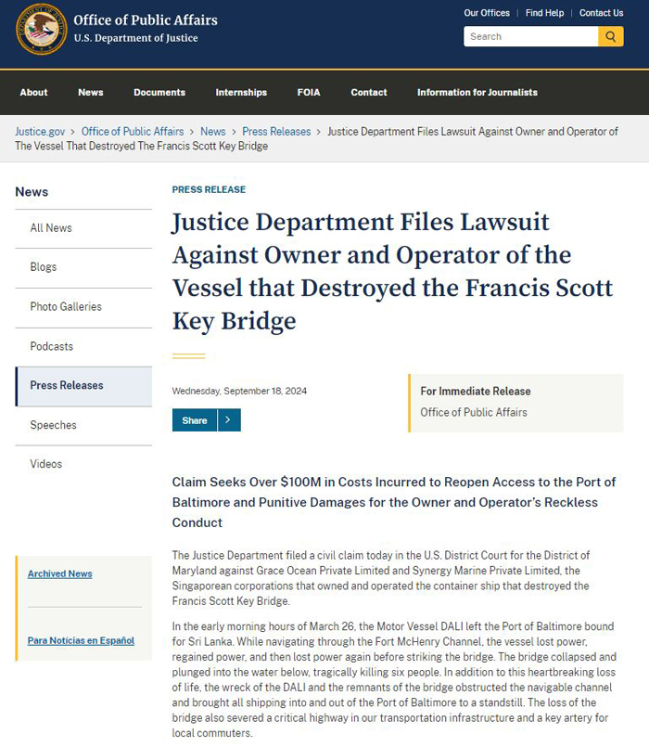Click the Department of Justice seal logo
This screenshot has width=649, height=747.
tap(42, 30)
